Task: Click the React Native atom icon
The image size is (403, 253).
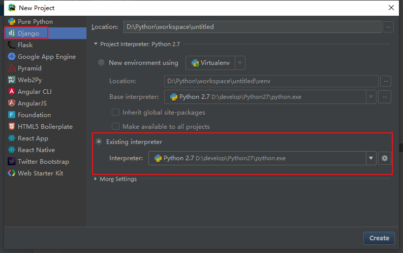Action: (x=12, y=150)
